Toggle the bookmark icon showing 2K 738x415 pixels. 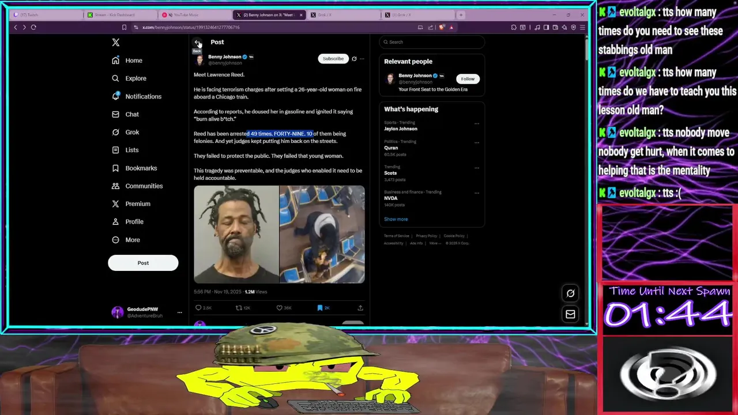tap(320, 308)
